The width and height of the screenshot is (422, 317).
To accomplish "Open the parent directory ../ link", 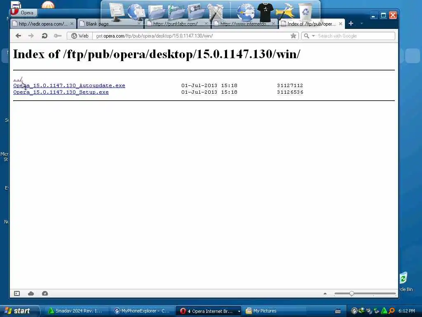I will pos(18,79).
